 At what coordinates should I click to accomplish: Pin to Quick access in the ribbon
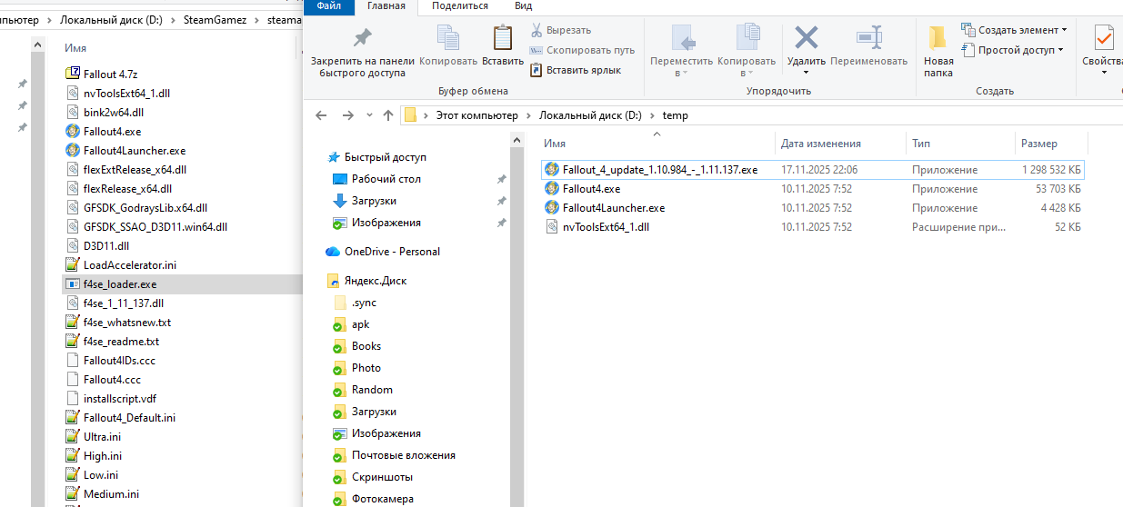[362, 53]
